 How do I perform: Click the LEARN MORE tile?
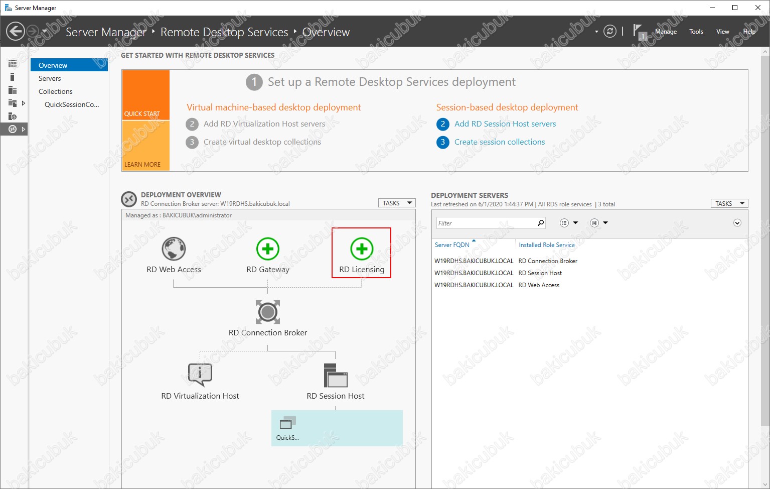[x=146, y=146]
